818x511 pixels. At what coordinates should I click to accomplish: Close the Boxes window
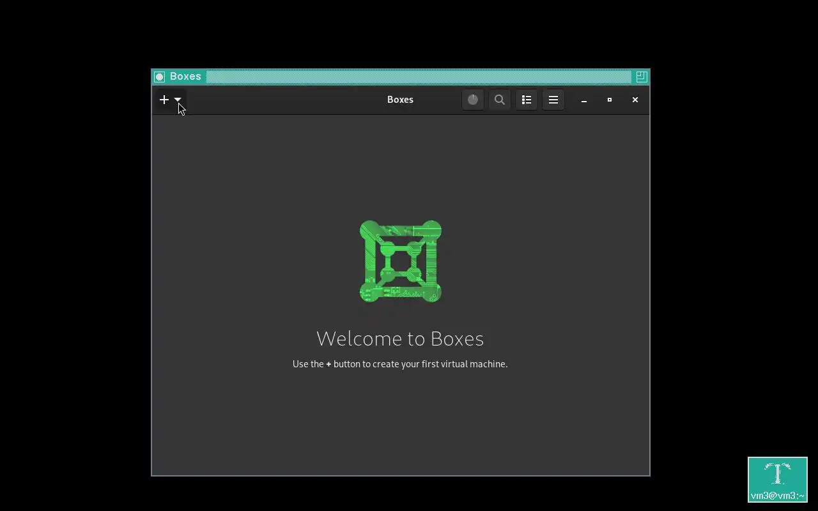635,100
